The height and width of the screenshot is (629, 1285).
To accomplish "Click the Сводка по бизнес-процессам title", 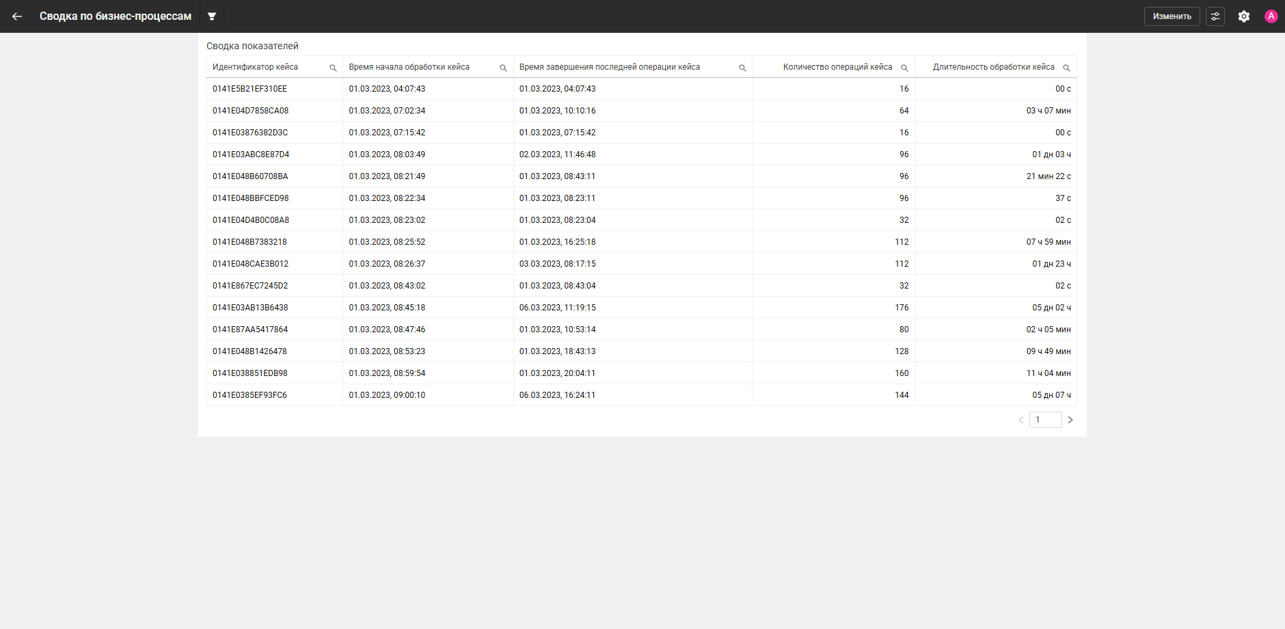I will pyautogui.click(x=116, y=16).
